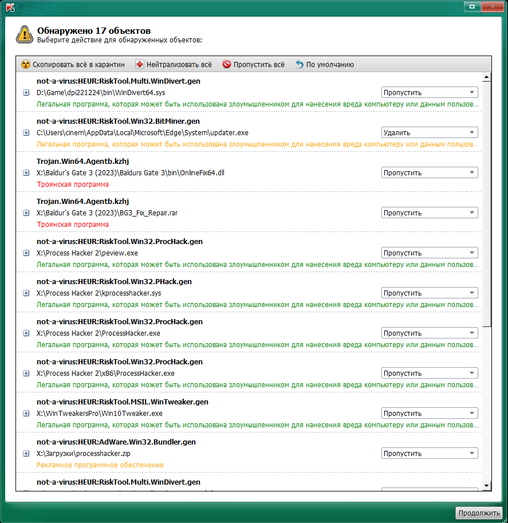Click the scrollbar down arrow
Image resolution: width=508 pixels, height=523 pixels.
(487, 486)
